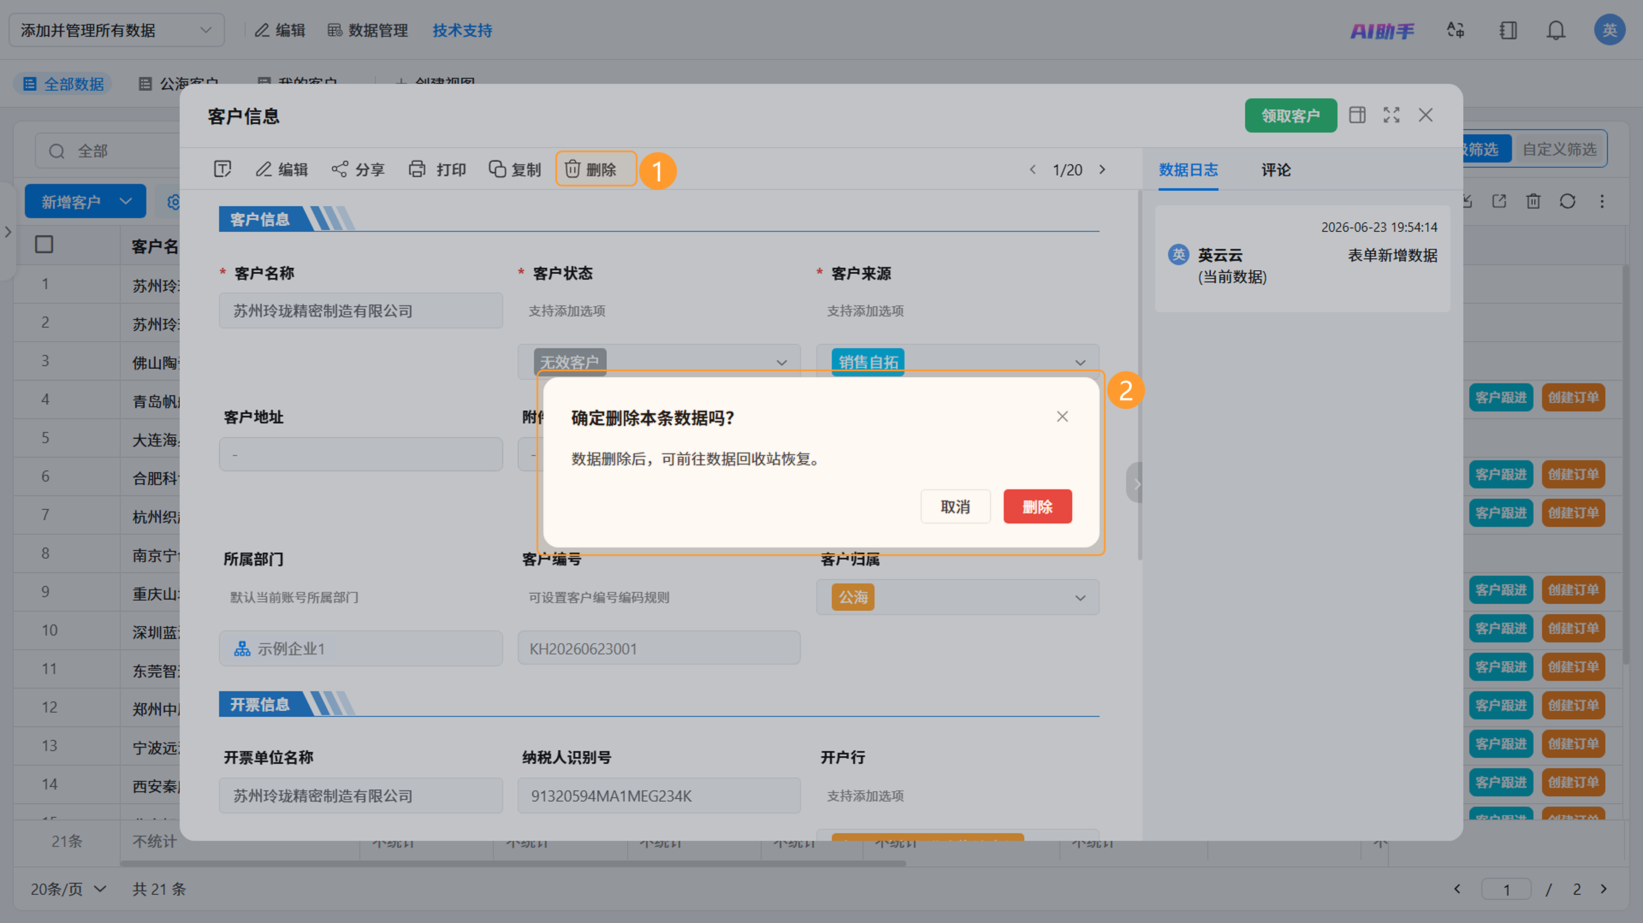The width and height of the screenshot is (1643, 923).
Task: Open the 客户状态 无效客户 dropdown
Action: pos(659,362)
